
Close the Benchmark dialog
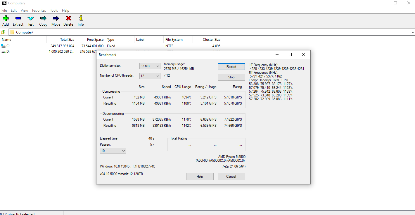click(x=304, y=54)
